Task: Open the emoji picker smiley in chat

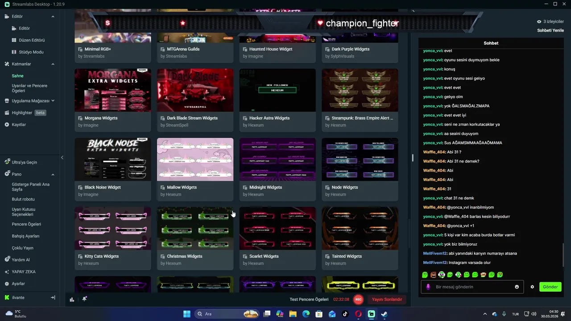Action: [x=517, y=287]
